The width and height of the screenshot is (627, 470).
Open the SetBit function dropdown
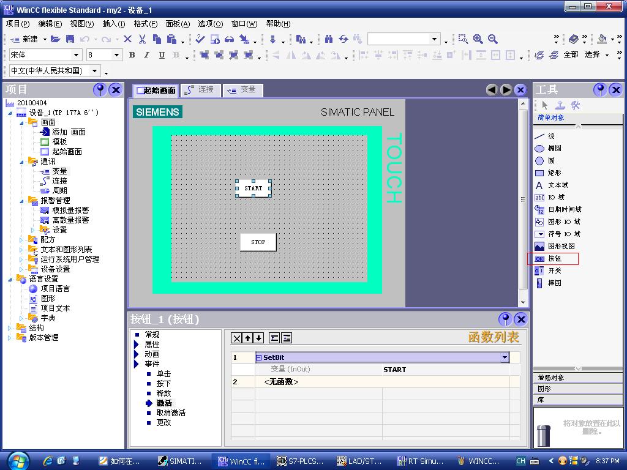505,357
